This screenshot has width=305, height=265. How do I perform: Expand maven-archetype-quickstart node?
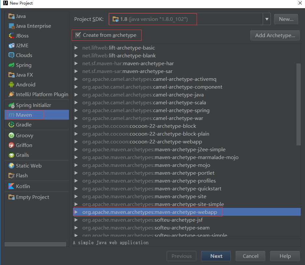click(x=76, y=188)
